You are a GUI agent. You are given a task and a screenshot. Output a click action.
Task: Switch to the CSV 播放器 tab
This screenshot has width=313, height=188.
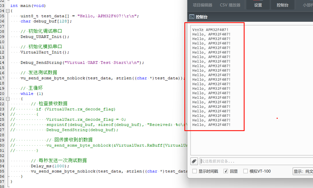[x=230, y=5]
